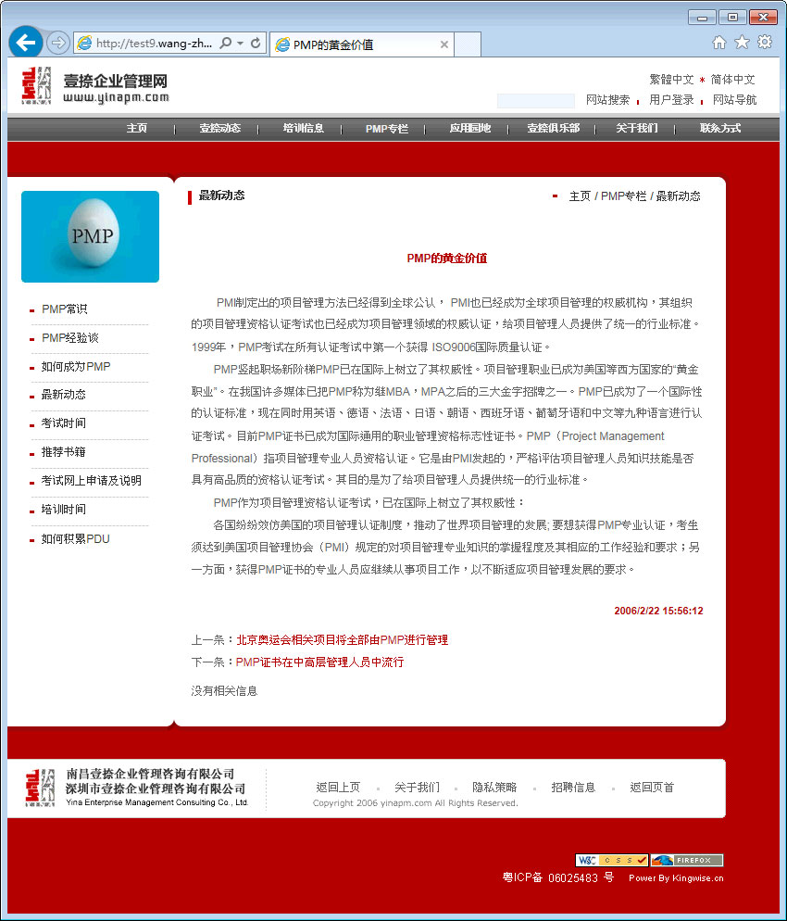The height and width of the screenshot is (921, 787).
Task: Open the address bar dropdown arrow
Action: [x=240, y=43]
